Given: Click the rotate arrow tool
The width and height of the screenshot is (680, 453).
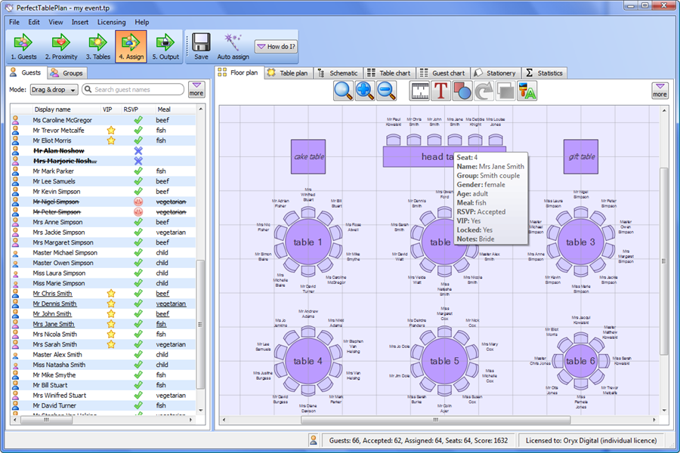Looking at the screenshot, I should [484, 91].
